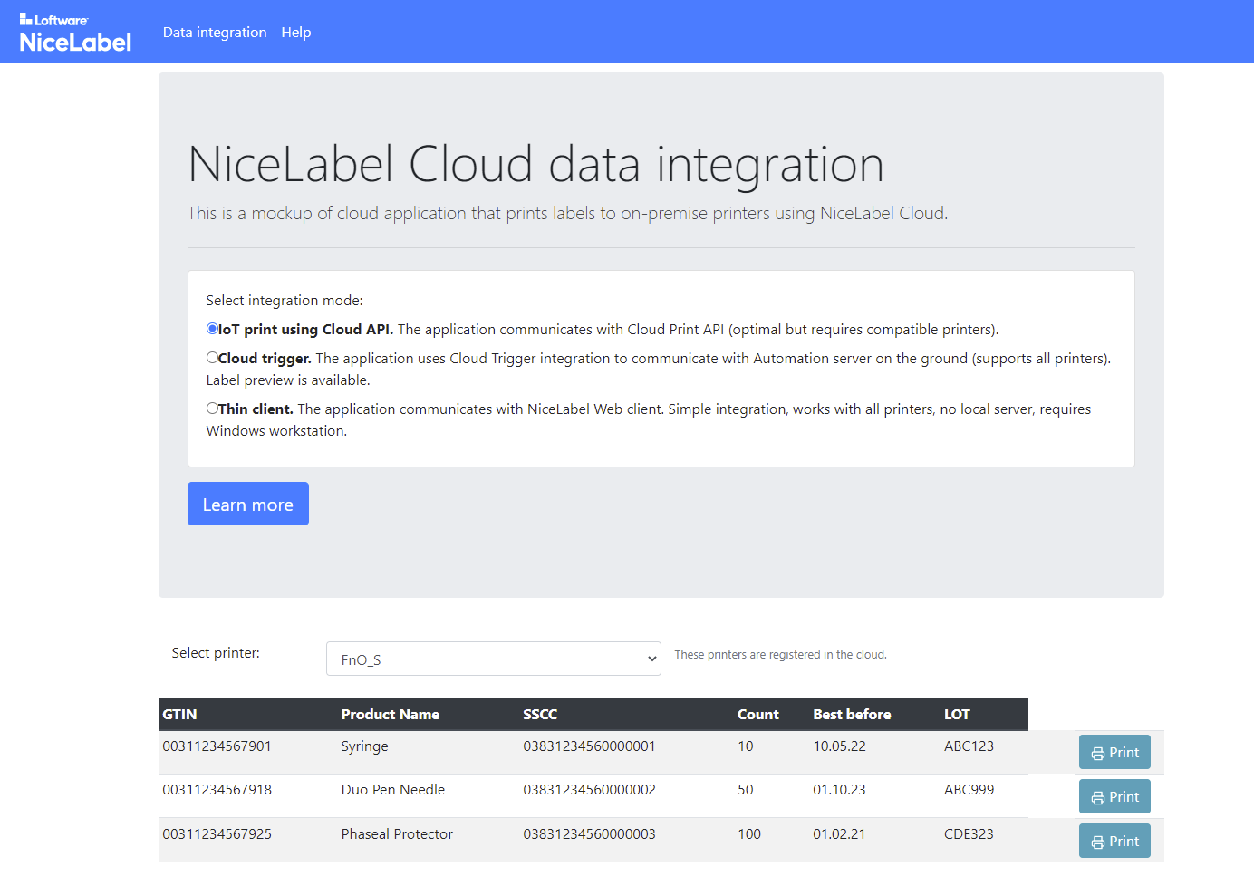The height and width of the screenshot is (876, 1254).
Task: Choose the Cloud trigger integration mode
Action: 212,358
